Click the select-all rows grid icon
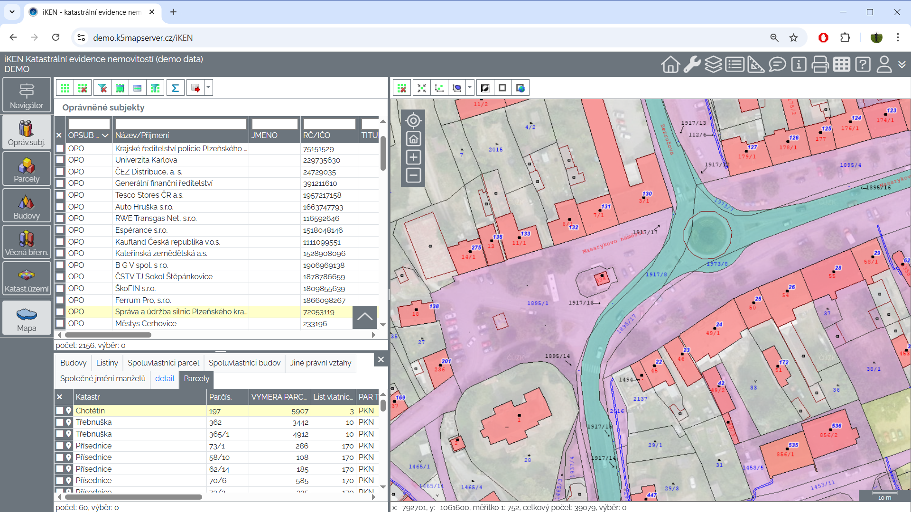 (x=65, y=88)
